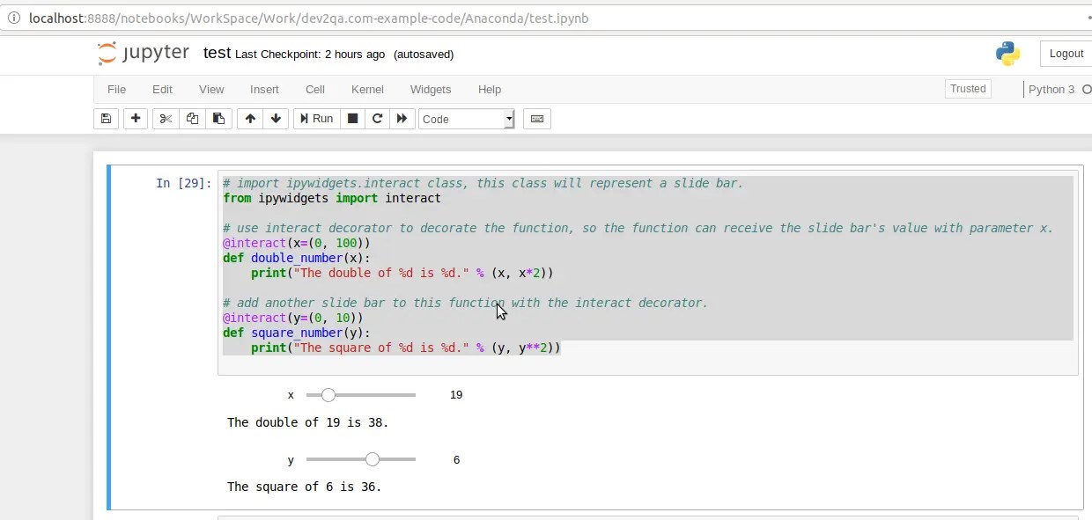Click the notebook title 'test' to rename
This screenshot has height=520, width=1092.
[x=217, y=53]
